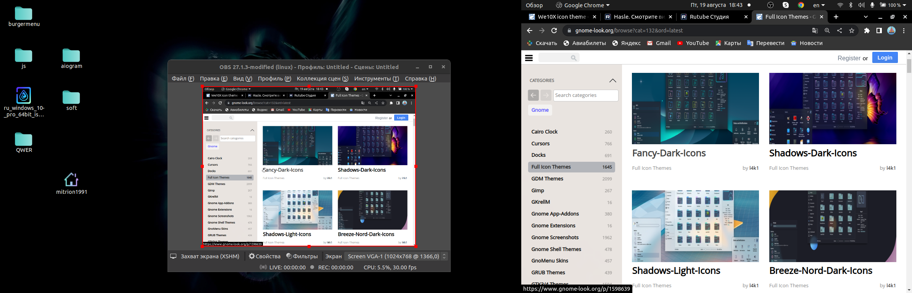Click the Skype tray icon in the top bar
912x293 pixels.
(x=786, y=5)
